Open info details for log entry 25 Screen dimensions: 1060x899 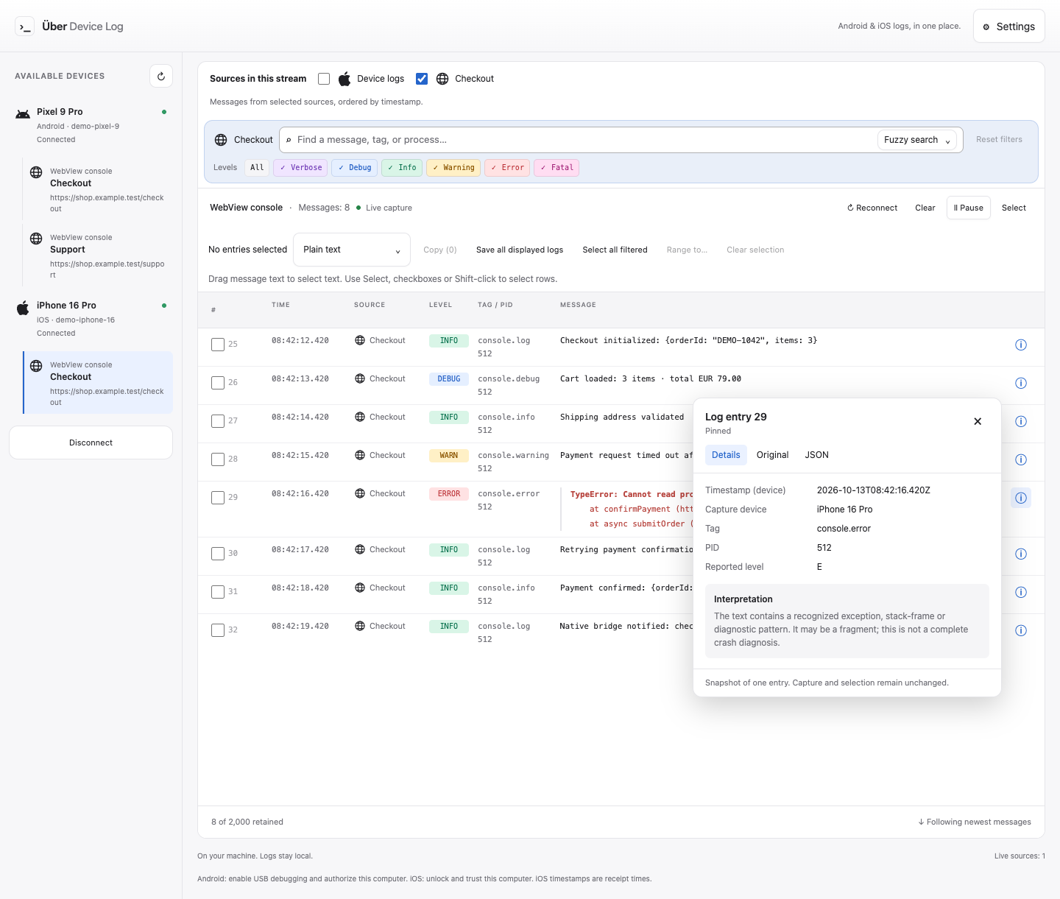pos(1021,345)
